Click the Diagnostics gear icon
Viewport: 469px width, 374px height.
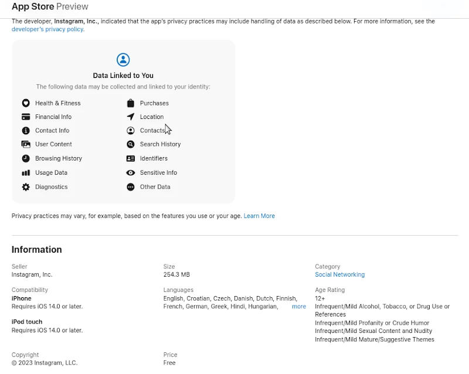coord(26,187)
